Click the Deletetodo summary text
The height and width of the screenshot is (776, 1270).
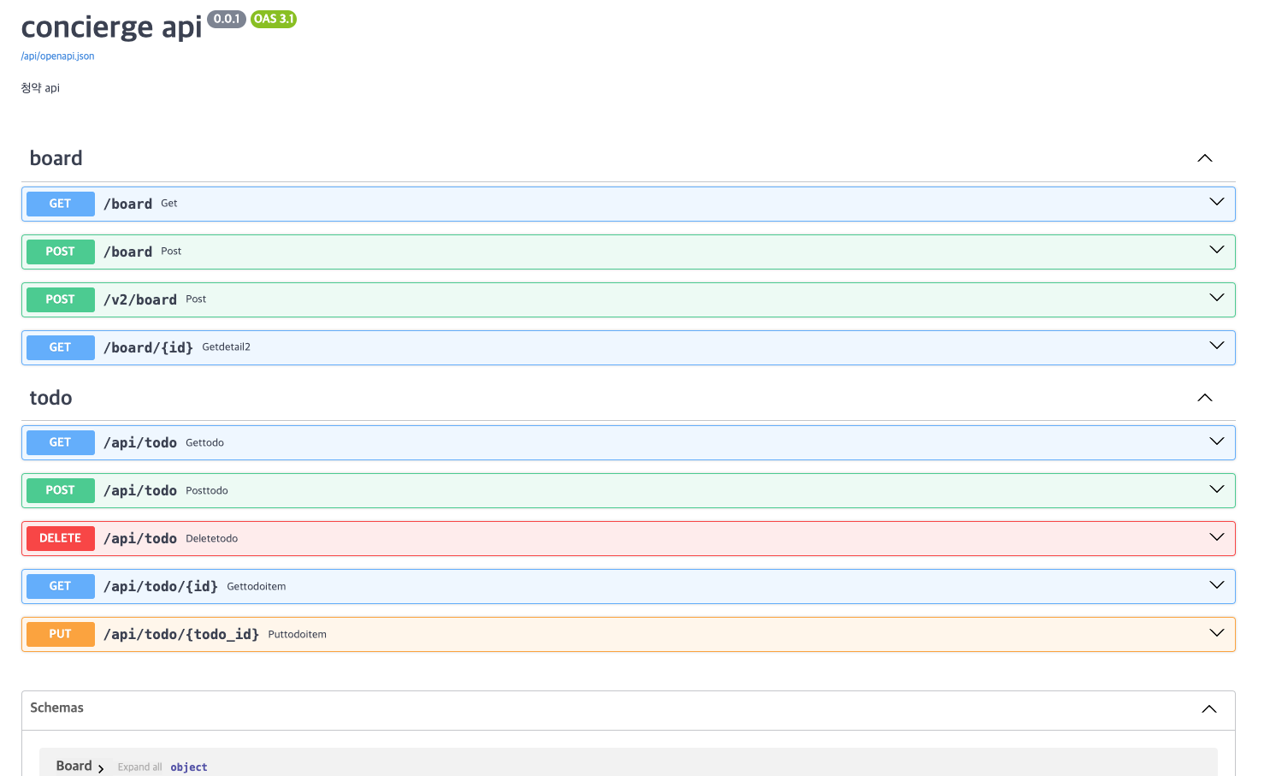pos(212,539)
